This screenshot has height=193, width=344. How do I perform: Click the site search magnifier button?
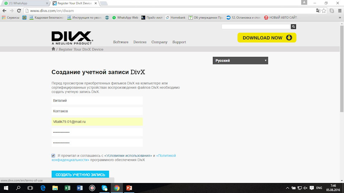pyautogui.click(x=293, y=26)
